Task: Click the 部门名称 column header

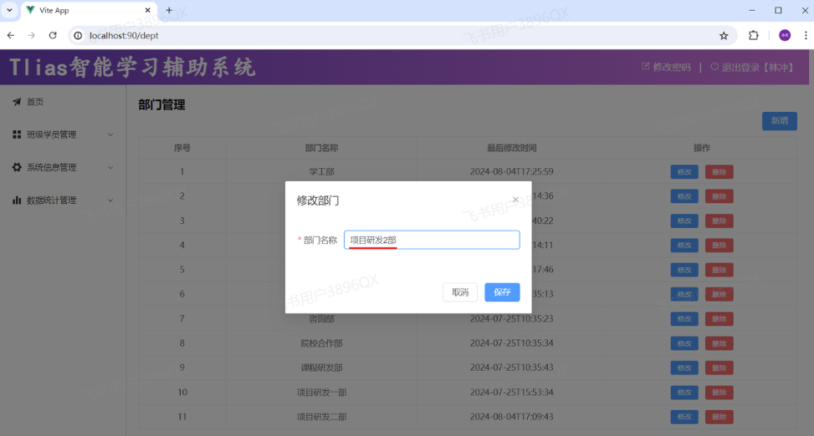Action: (x=321, y=149)
